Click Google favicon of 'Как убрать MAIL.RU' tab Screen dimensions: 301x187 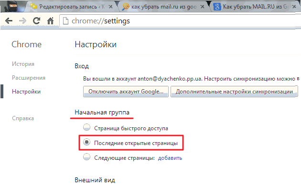(x=217, y=7)
